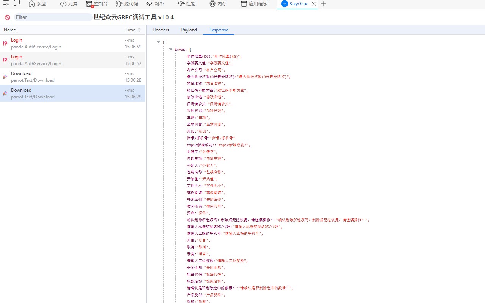Click the 最大执行次数 entry
485x303 pixels.
pyautogui.click(x=239, y=77)
